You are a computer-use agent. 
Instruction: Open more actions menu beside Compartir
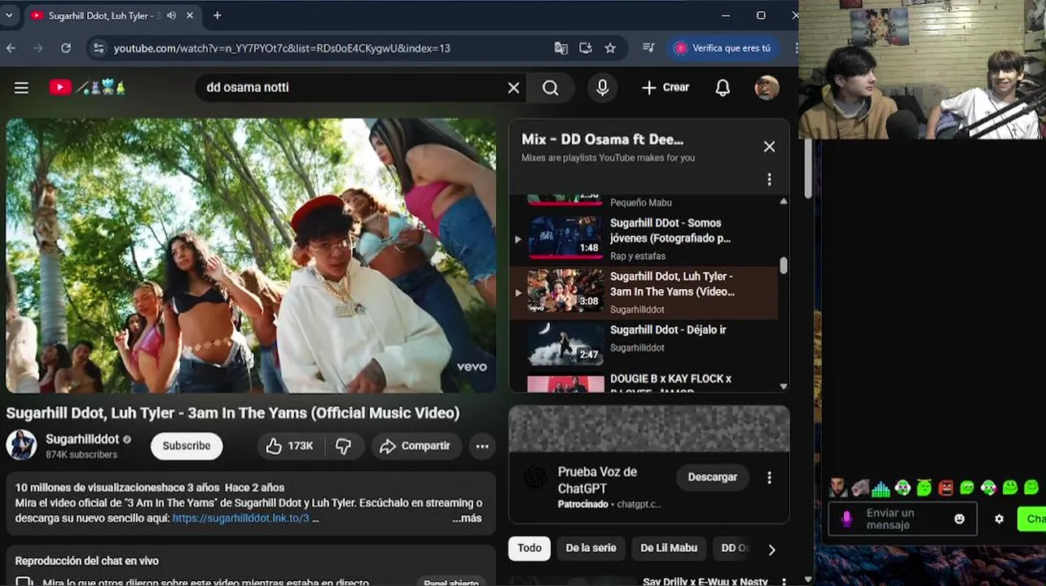482,446
